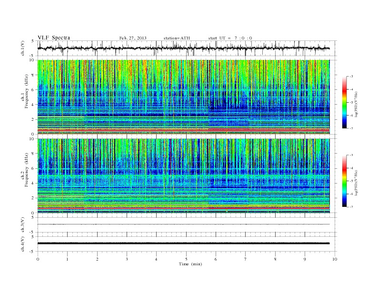This screenshot has width=377, height=291.
Task: Click the "ch.4(V)" y-axis label
Action: point(22,244)
